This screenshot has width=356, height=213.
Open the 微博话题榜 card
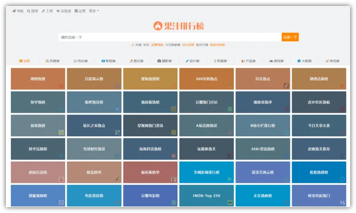pos(319,79)
